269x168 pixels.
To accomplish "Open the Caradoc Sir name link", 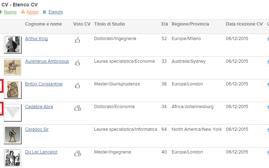I will [x=37, y=129].
